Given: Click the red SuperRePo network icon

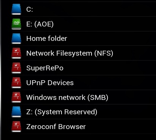Looking at the screenshot, I should (x=16, y=68).
